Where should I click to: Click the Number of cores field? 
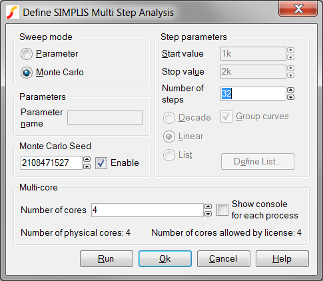pos(147,210)
